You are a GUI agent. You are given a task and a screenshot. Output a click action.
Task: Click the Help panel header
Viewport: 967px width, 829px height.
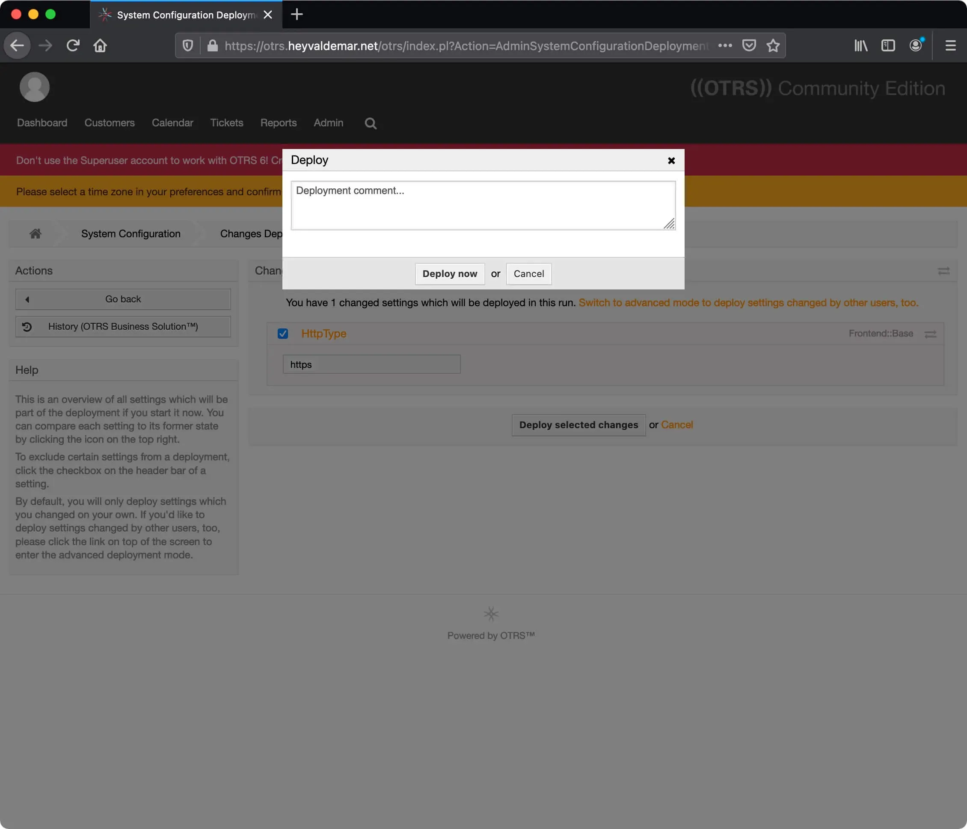click(124, 370)
